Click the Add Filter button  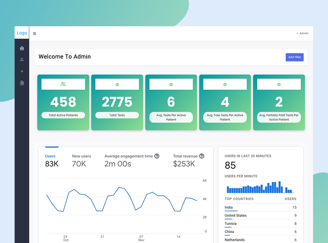pos(294,57)
